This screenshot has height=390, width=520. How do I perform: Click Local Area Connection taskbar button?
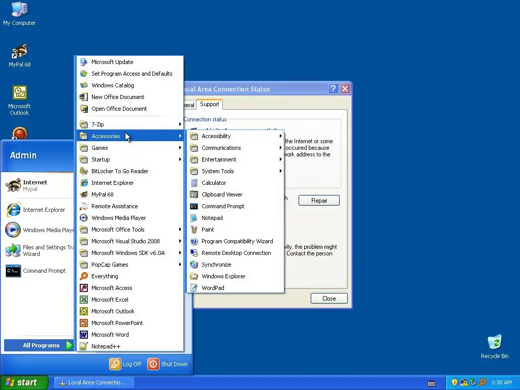tap(94, 382)
